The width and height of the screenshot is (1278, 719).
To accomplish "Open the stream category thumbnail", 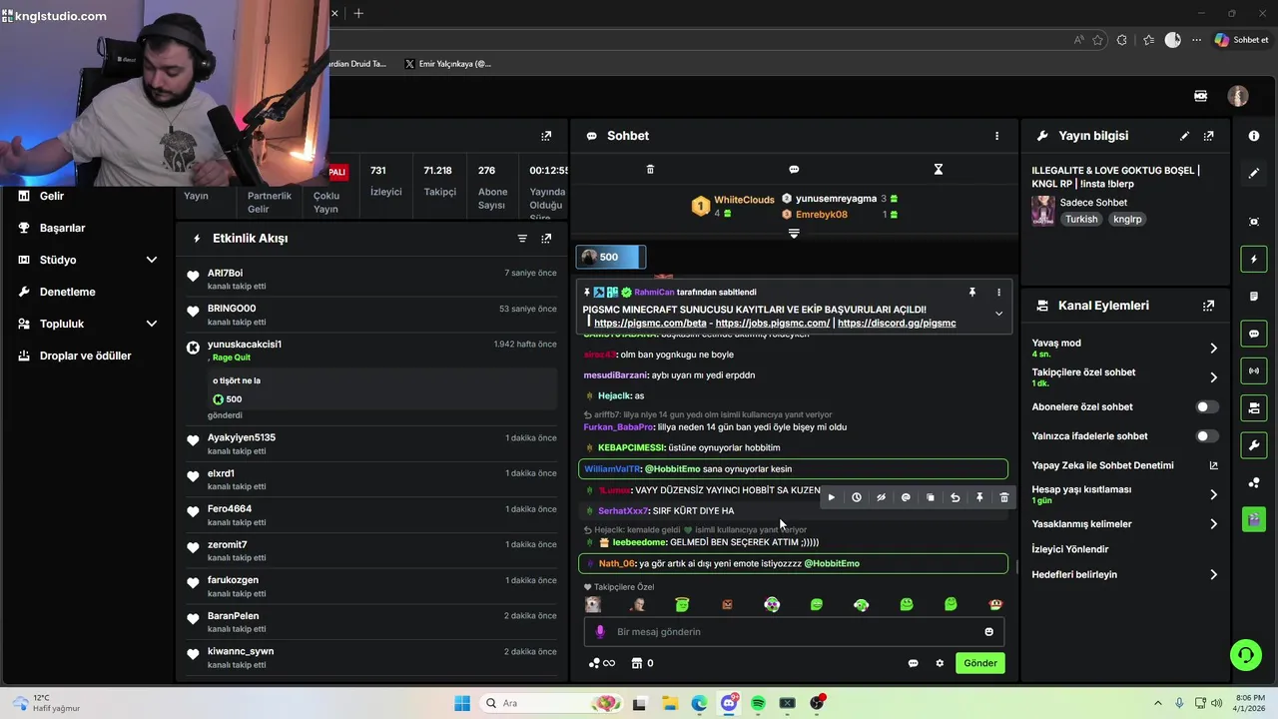I will click(x=1042, y=211).
